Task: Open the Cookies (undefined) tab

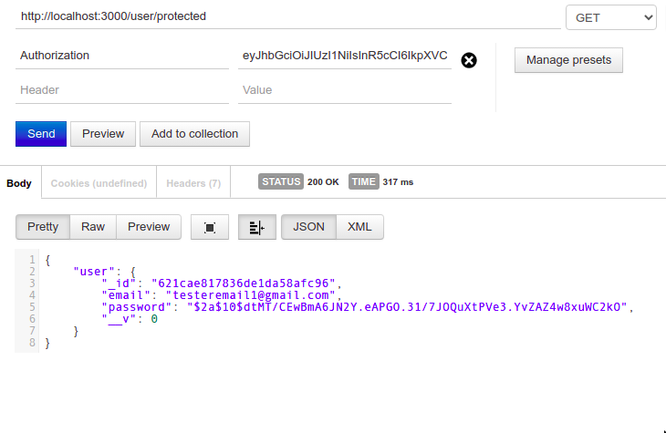Action: (99, 183)
